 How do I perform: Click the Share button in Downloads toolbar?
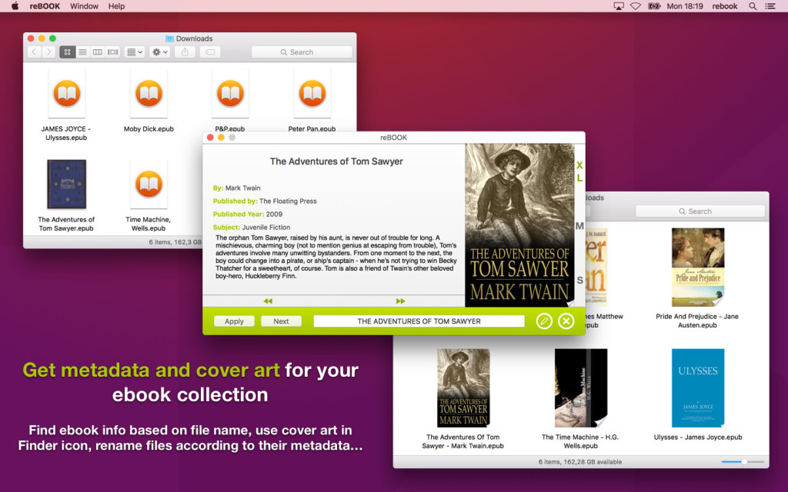tap(185, 52)
